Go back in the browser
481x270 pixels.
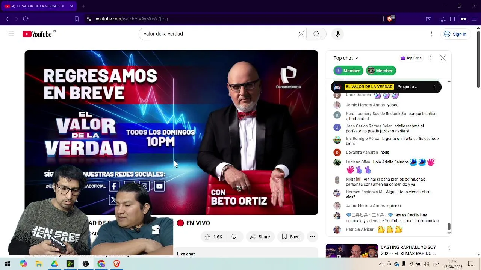7,19
